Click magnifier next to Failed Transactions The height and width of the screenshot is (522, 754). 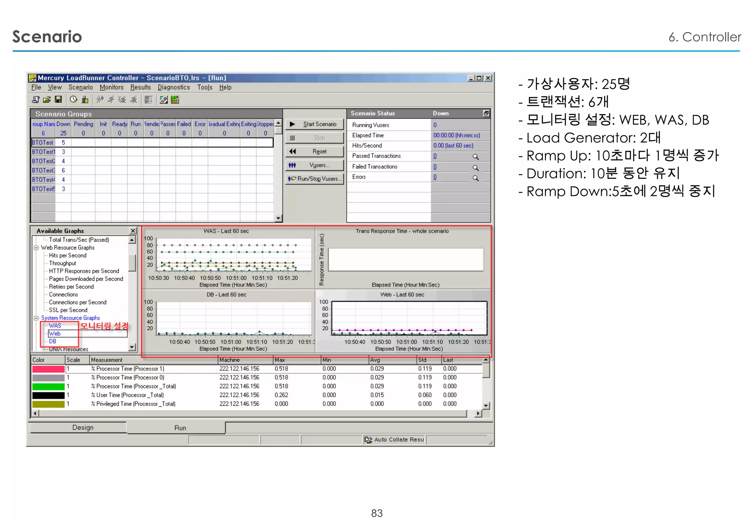pyautogui.click(x=476, y=167)
